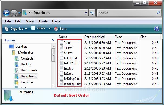Select the Documents folder in tree
Viewport: 164px width, 105px height.
[x=29, y=70]
